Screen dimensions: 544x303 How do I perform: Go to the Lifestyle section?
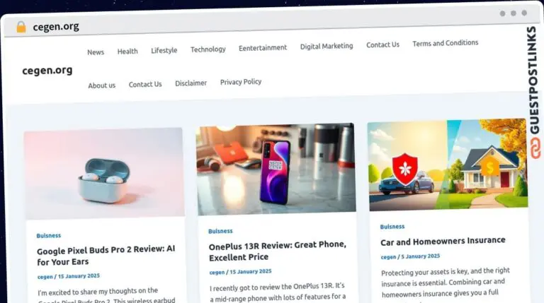click(164, 51)
